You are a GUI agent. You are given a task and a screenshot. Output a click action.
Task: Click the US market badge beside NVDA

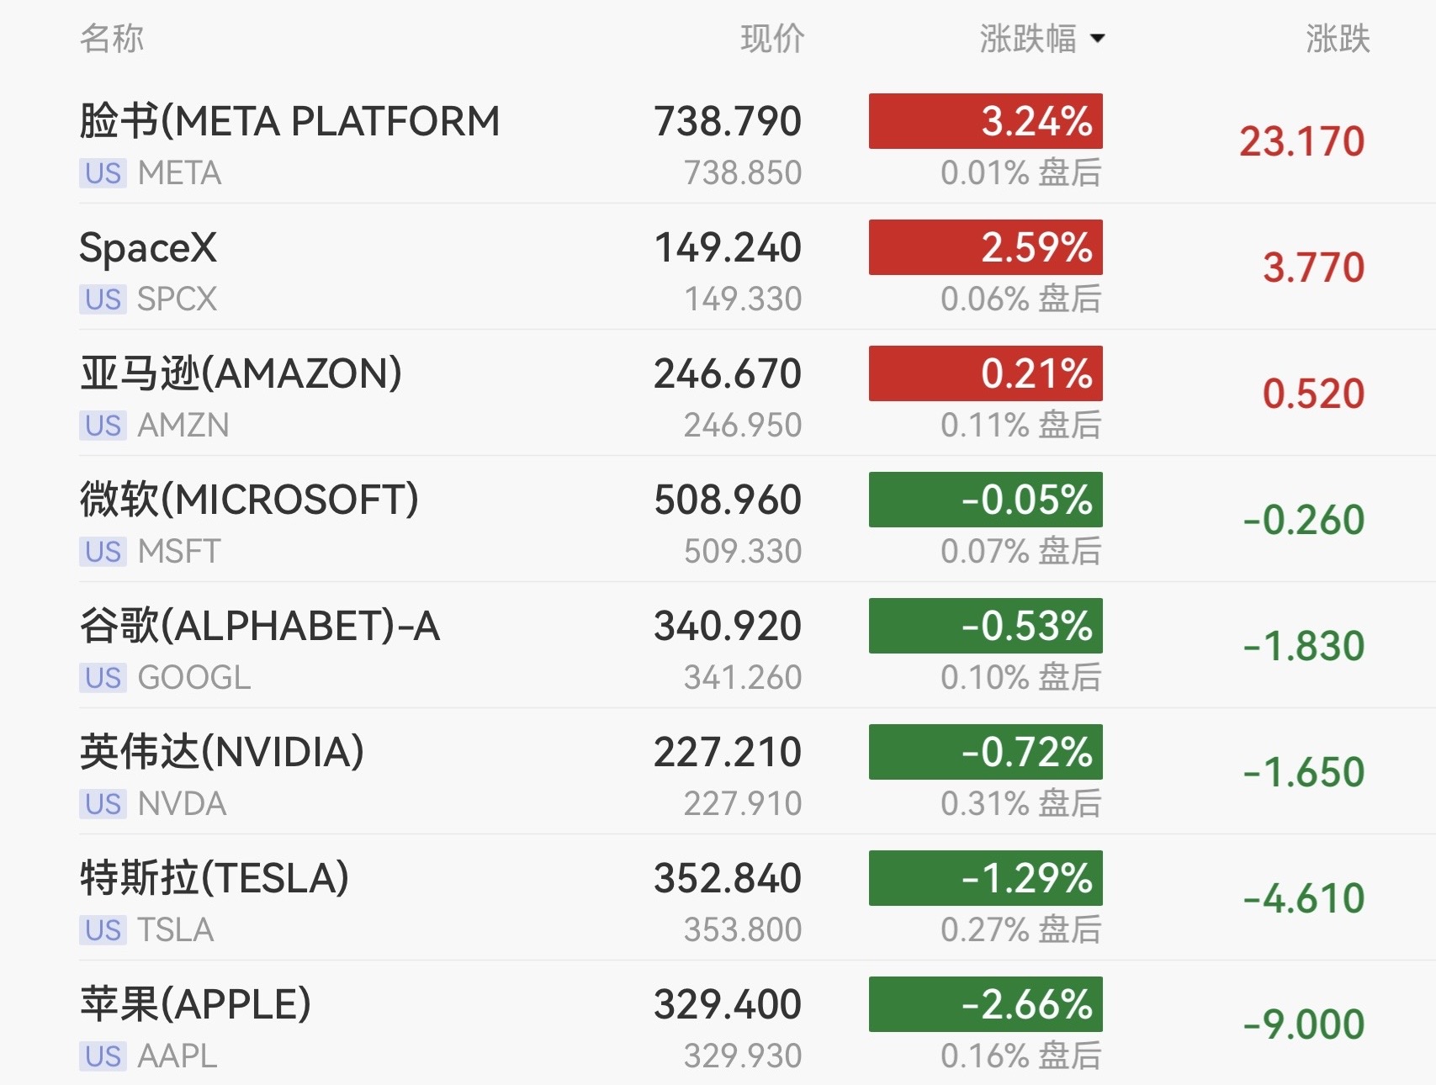pyautogui.click(x=103, y=804)
